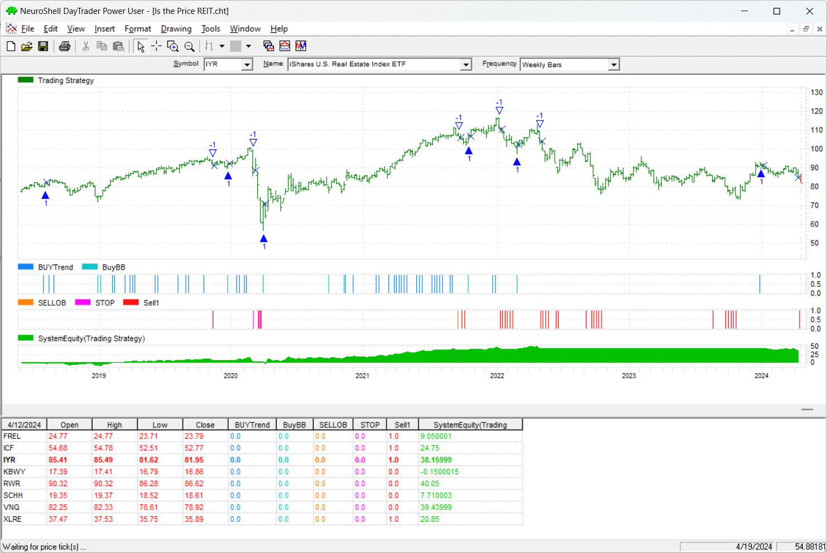Open the Edit menu
827x553 pixels.
pos(51,29)
